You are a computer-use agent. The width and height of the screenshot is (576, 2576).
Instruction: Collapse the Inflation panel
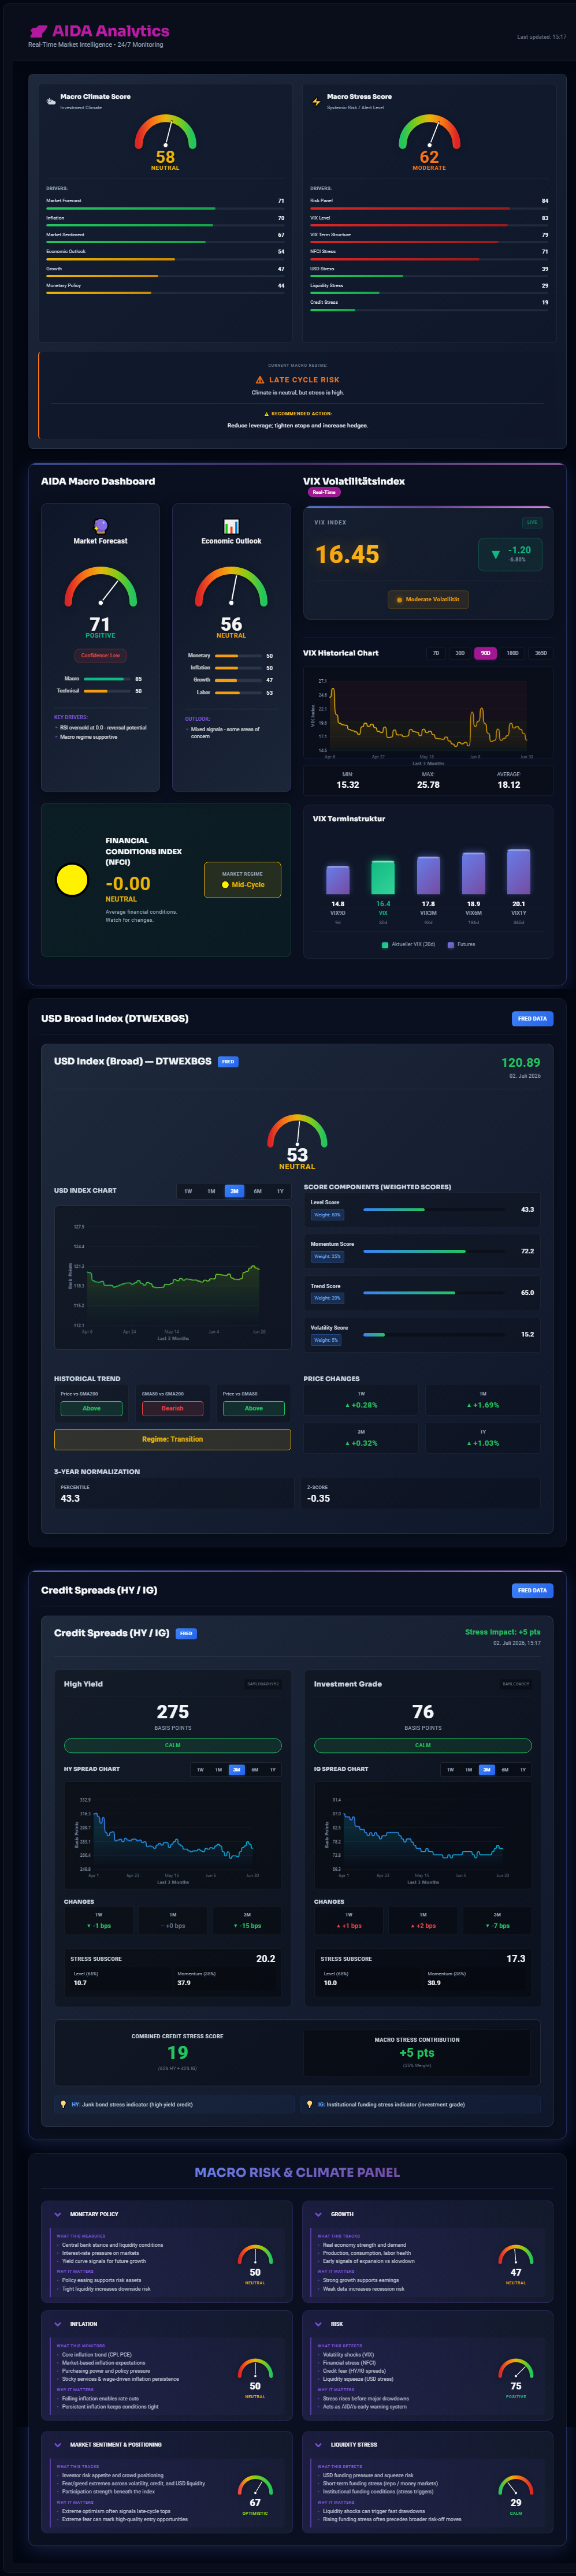58,2324
